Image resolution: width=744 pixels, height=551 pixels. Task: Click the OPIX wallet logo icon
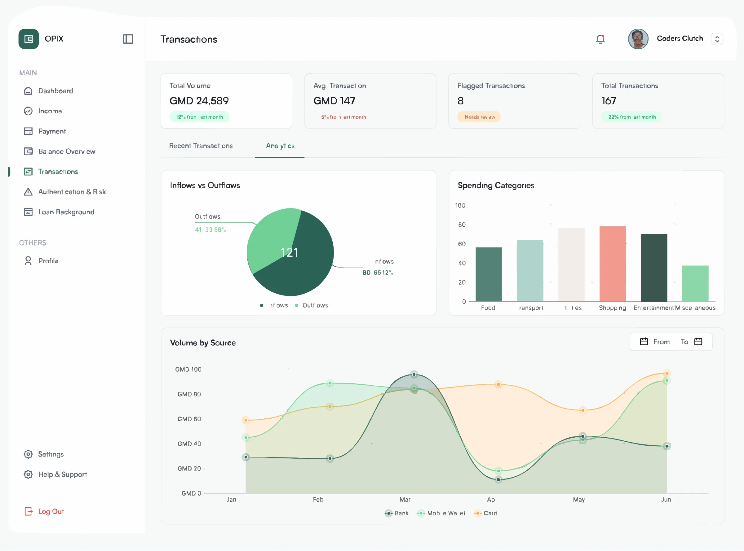29,39
